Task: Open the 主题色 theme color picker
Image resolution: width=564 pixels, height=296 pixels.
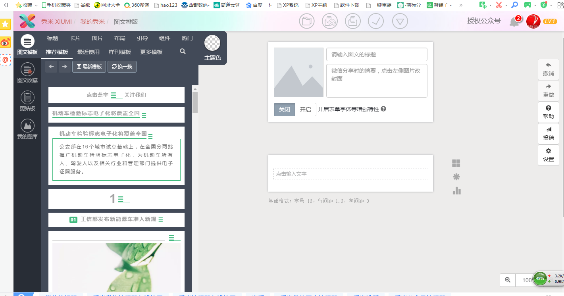Action: click(212, 44)
